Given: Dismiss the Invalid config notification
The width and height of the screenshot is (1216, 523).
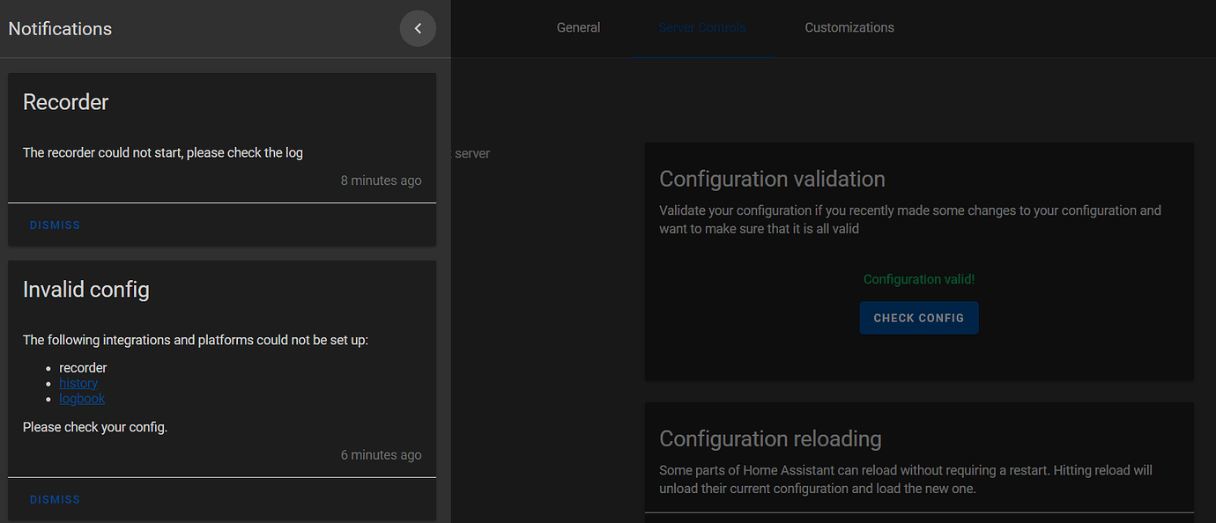Looking at the screenshot, I should [x=55, y=500].
